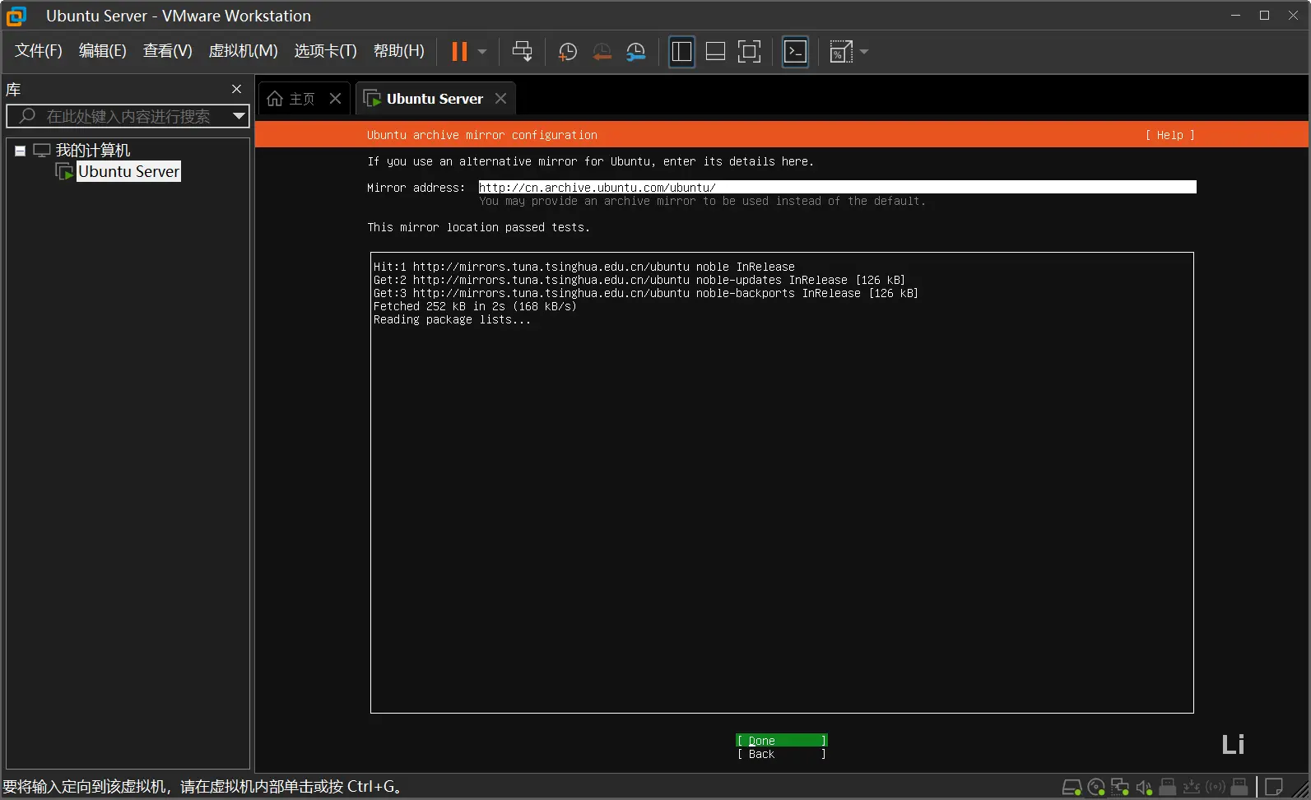Open the 虚拟机(M) menu
The image size is (1311, 800).
click(x=243, y=51)
